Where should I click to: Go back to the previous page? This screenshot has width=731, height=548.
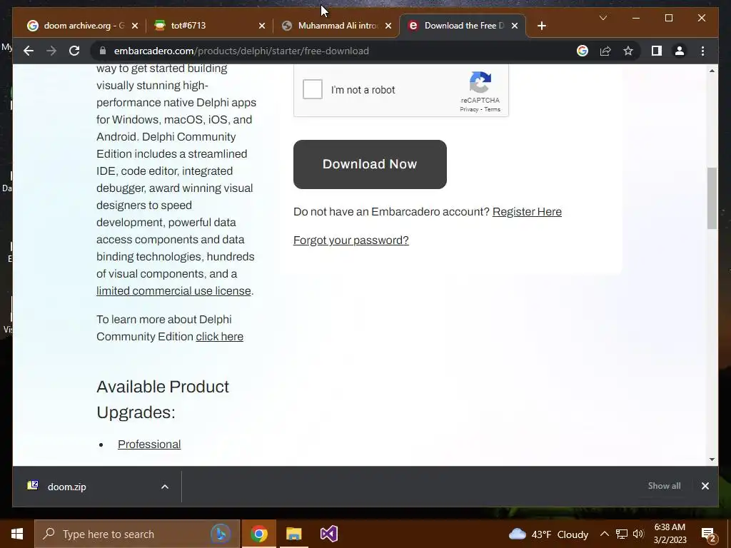pyautogui.click(x=29, y=51)
